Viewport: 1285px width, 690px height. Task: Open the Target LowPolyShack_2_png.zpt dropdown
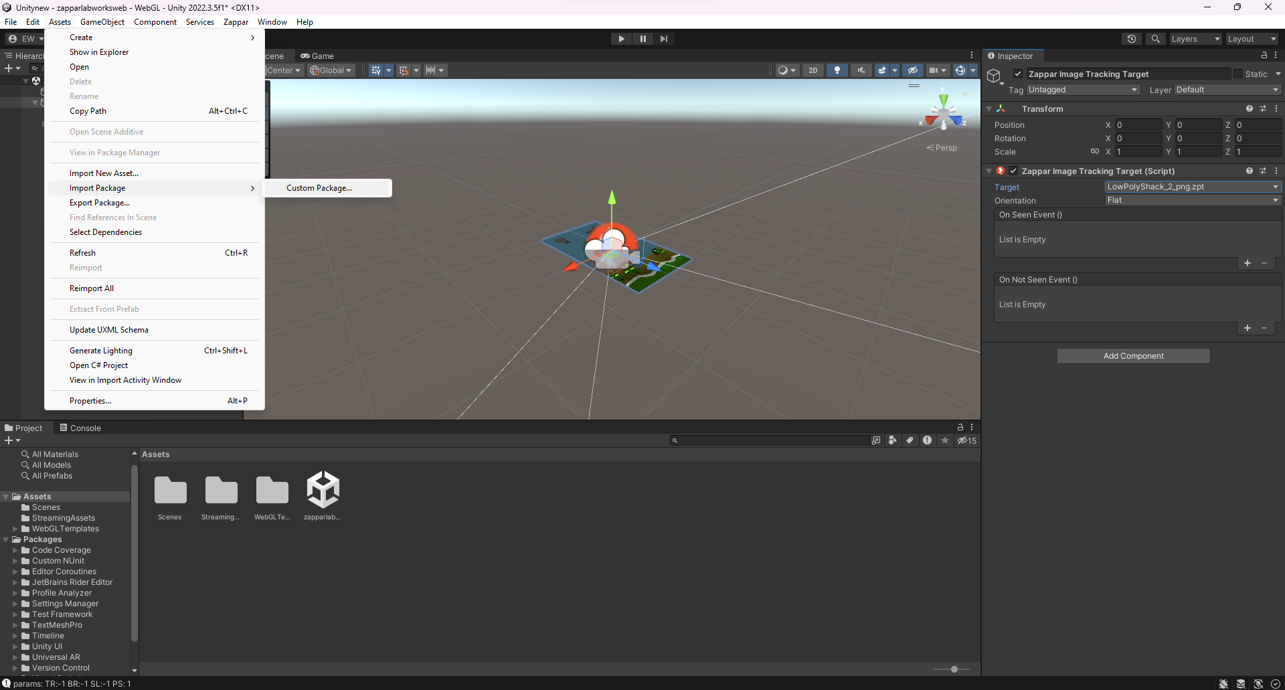tap(1193, 187)
